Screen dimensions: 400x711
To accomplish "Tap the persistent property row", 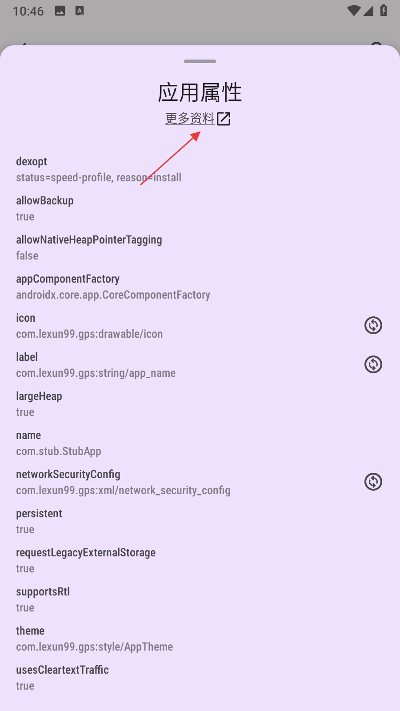I will (x=39, y=521).
